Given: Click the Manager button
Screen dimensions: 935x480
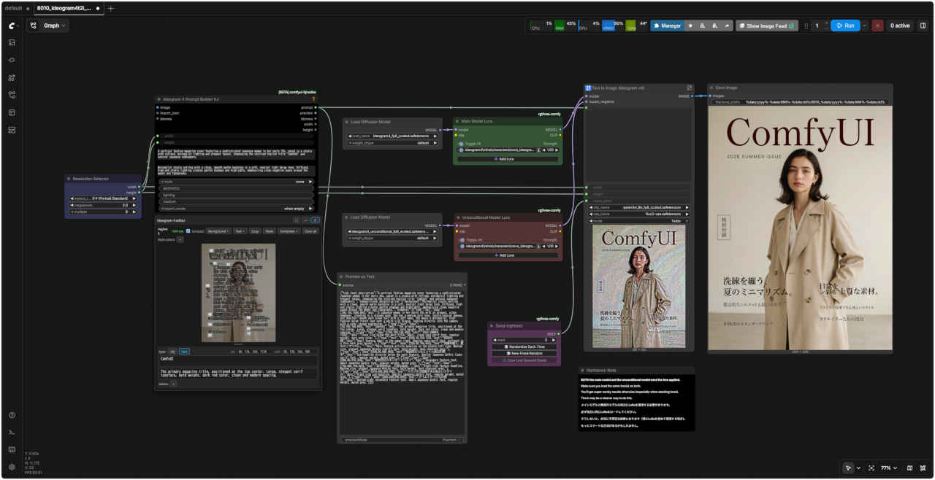Looking at the screenshot, I should [667, 26].
